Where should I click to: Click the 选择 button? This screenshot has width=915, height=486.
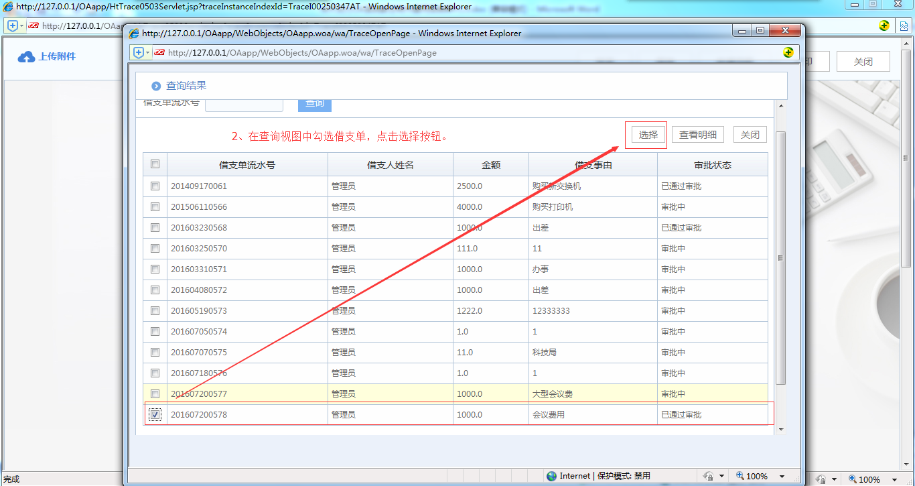pos(648,135)
